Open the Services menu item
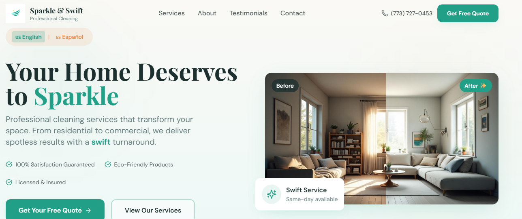Image resolution: width=522 pixels, height=219 pixels. [x=172, y=13]
